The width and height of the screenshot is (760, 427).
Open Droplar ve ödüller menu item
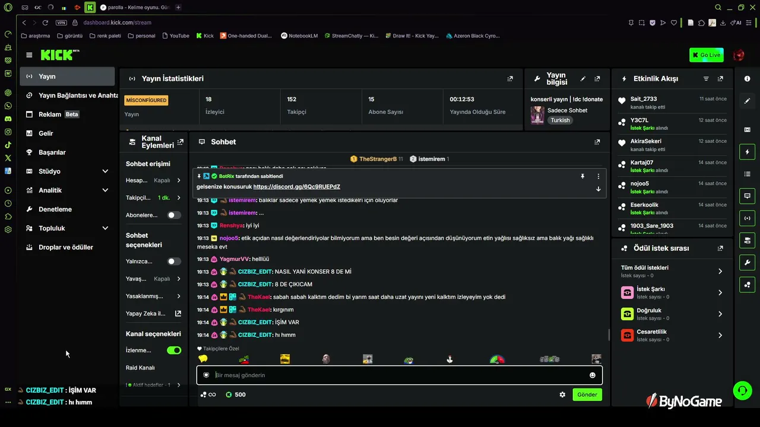[x=67, y=247]
